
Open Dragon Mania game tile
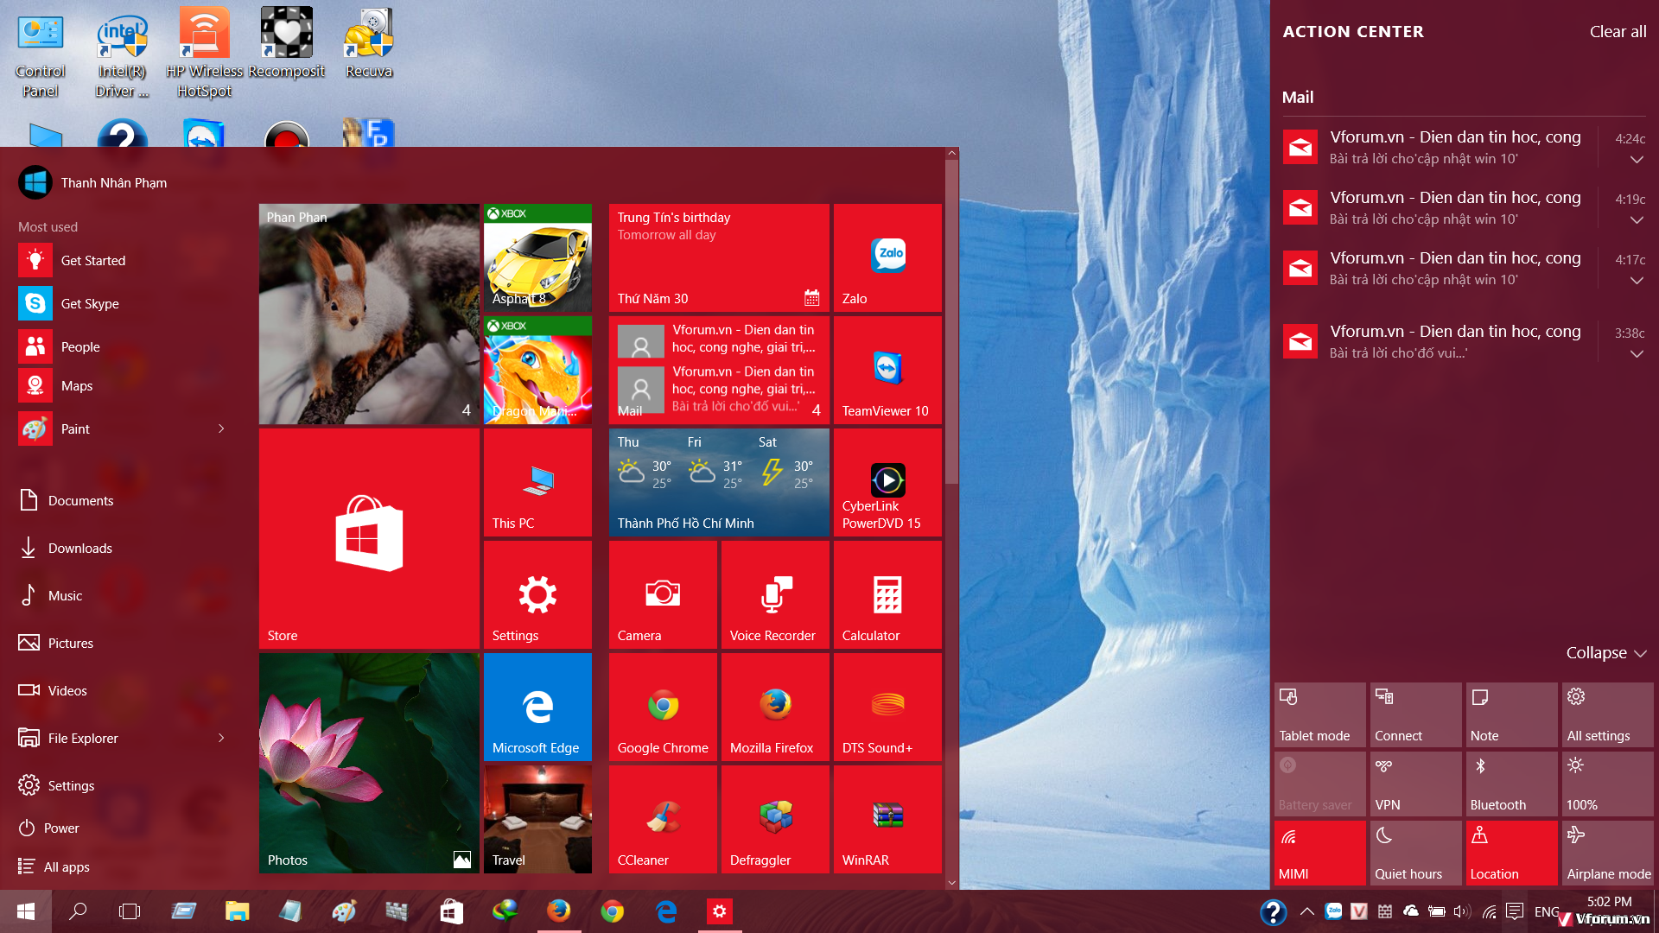(x=537, y=370)
